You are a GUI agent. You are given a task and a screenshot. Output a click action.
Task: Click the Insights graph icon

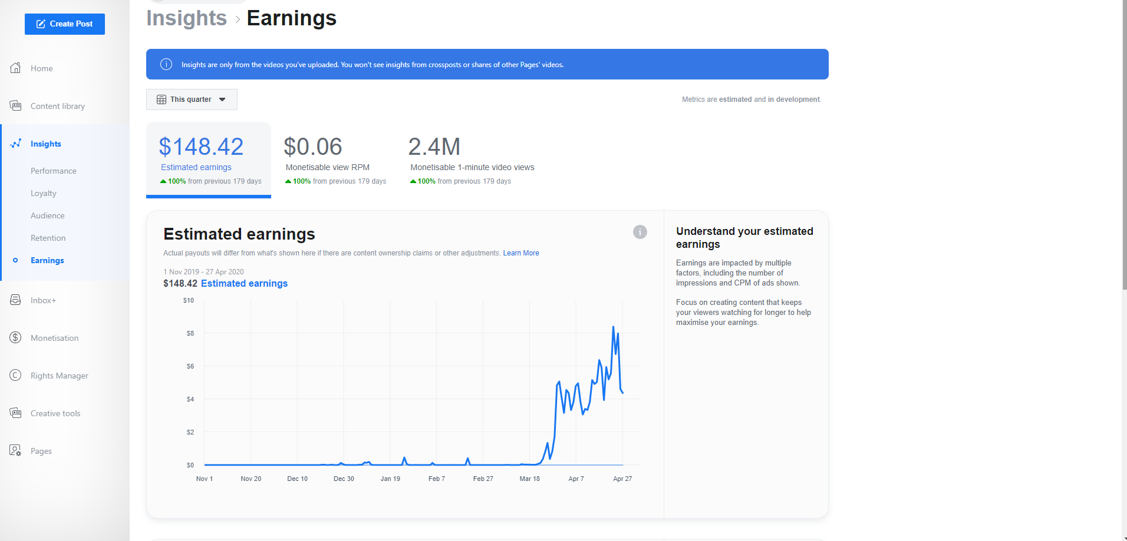point(16,143)
